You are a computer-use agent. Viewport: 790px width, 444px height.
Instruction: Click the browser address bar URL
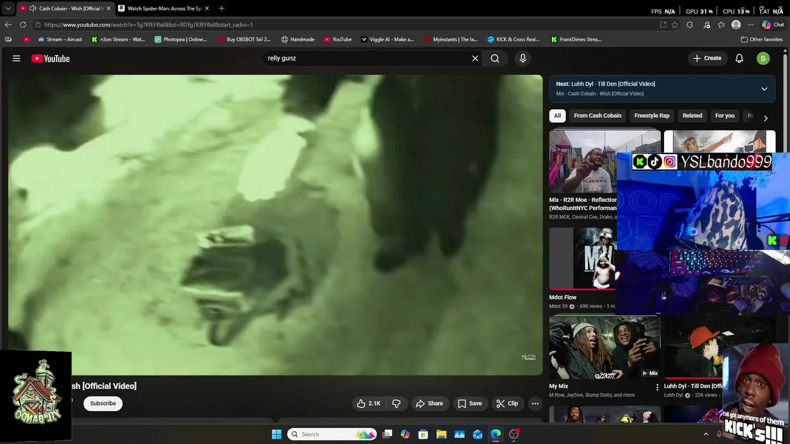[149, 25]
